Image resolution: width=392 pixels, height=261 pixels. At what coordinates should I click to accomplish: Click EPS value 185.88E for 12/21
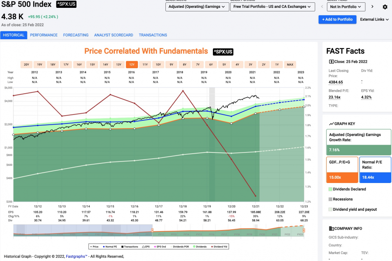click(256, 212)
